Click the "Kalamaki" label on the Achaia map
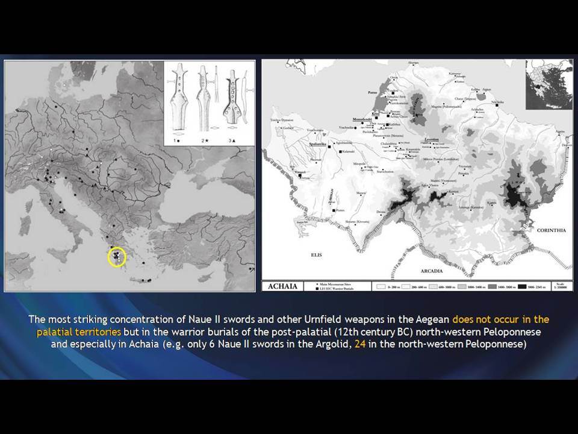Image resolution: width=578 pixels, height=434 pixels. [x=349, y=151]
